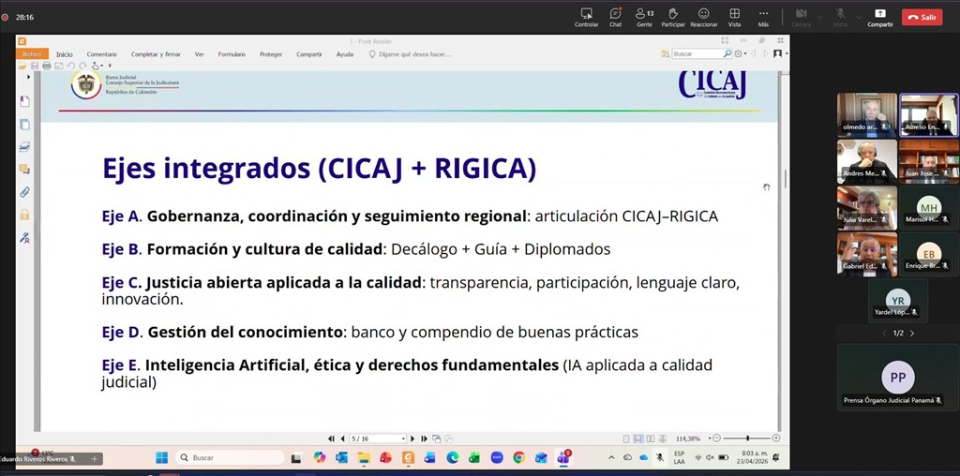Open the page number dropdown showing 5 / 16

[403, 439]
